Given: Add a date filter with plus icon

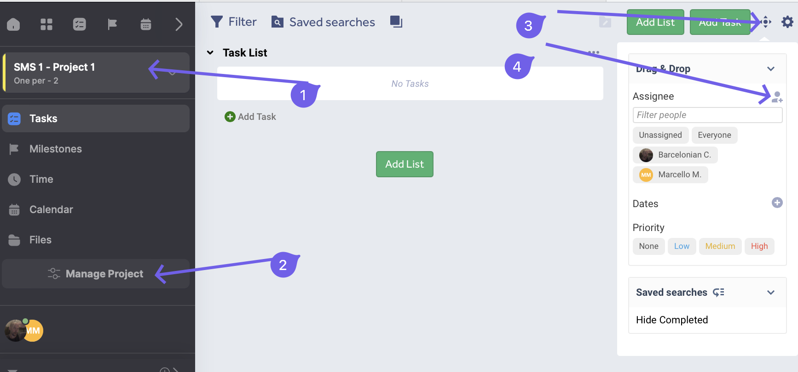Looking at the screenshot, I should pyautogui.click(x=777, y=203).
